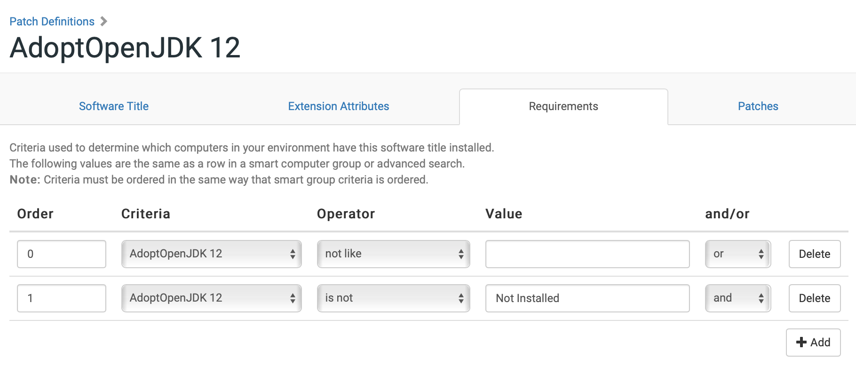Click the breadcrumb chevron arrow icon
This screenshot has height=367, width=856.
coord(104,22)
